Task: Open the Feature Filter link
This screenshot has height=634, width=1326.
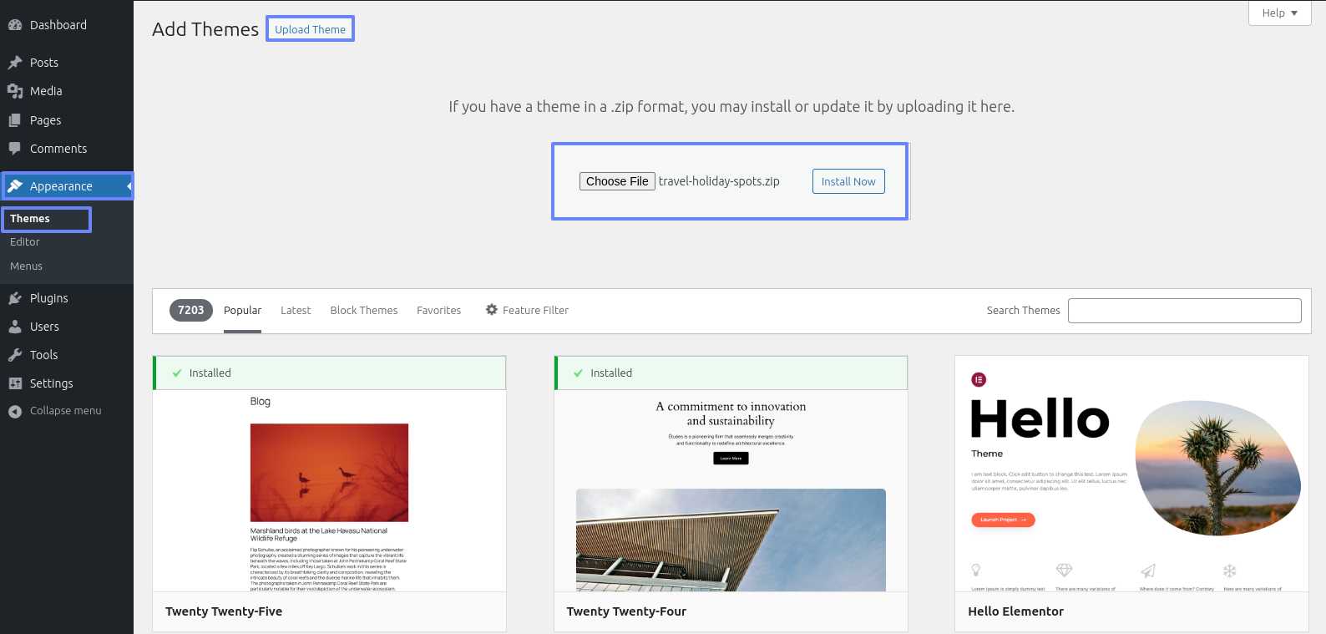Action: click(527, 310)
